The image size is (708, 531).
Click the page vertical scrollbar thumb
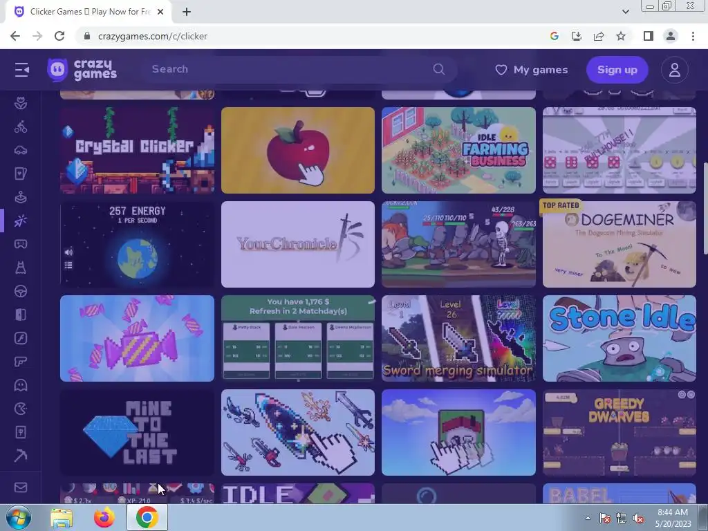[x=705, y=207]
